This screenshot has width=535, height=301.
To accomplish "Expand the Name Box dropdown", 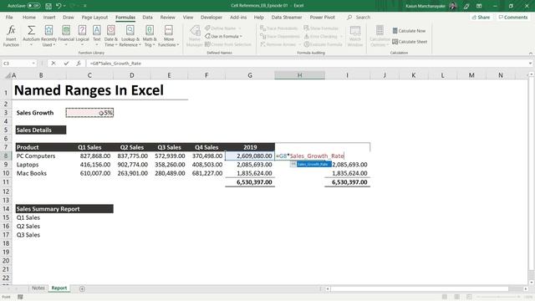I will pyautogui.click(x=33, y=64).
